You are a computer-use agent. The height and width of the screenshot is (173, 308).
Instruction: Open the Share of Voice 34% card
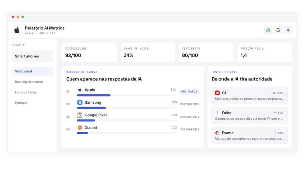pyautogui.click(x=148, y=52)
